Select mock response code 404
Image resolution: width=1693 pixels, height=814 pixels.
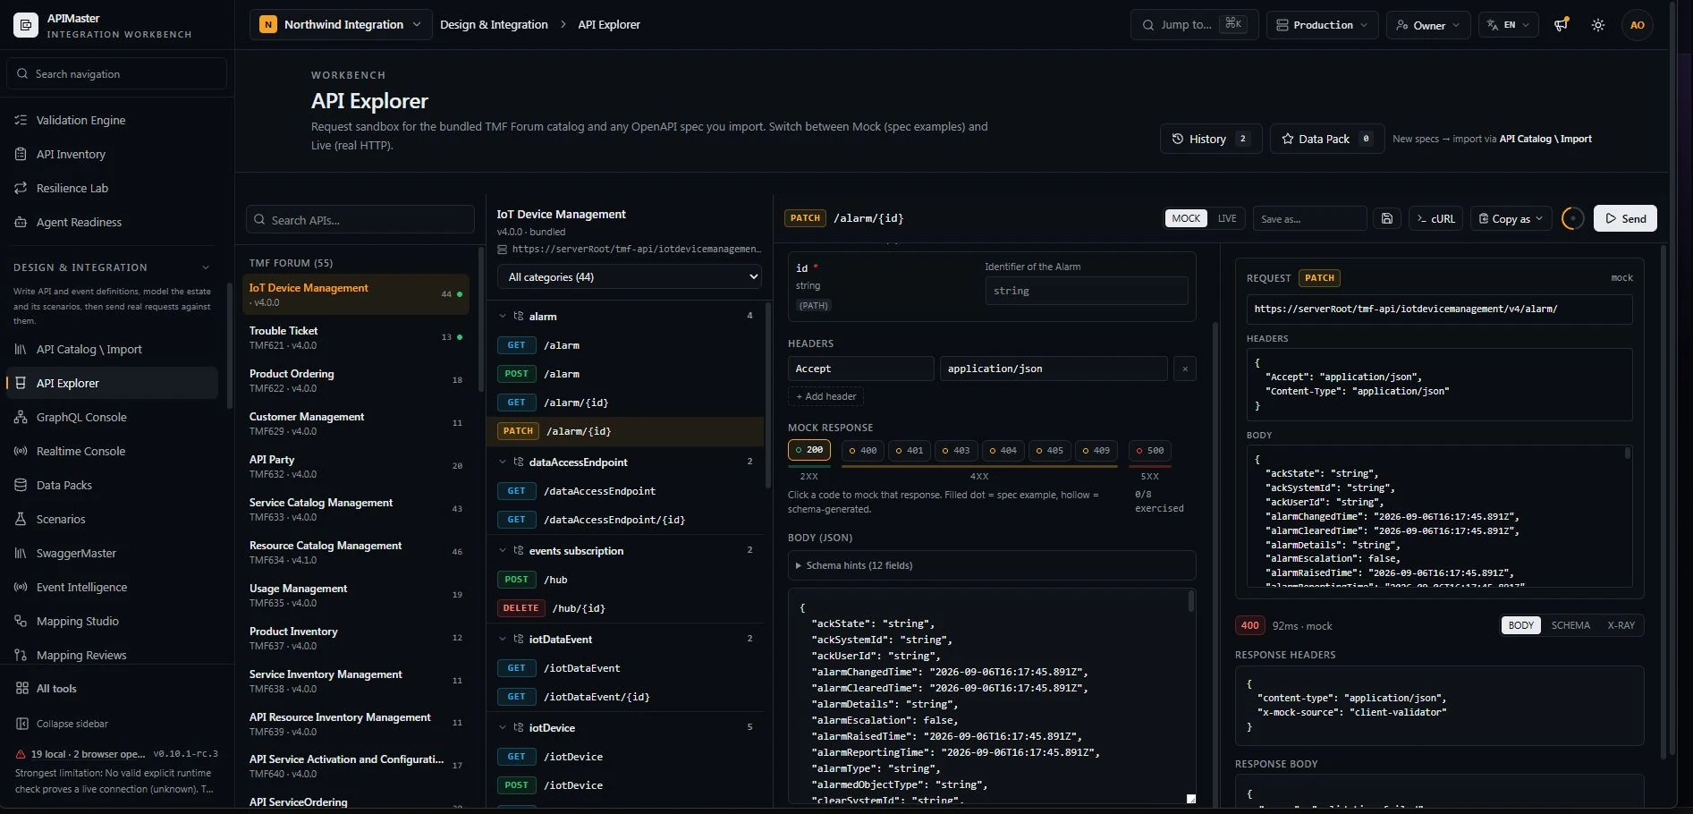click(1003, 451)
